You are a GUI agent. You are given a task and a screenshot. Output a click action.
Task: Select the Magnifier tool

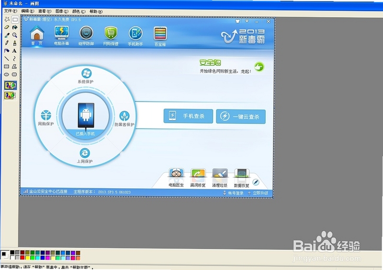(x=15, y=35)
